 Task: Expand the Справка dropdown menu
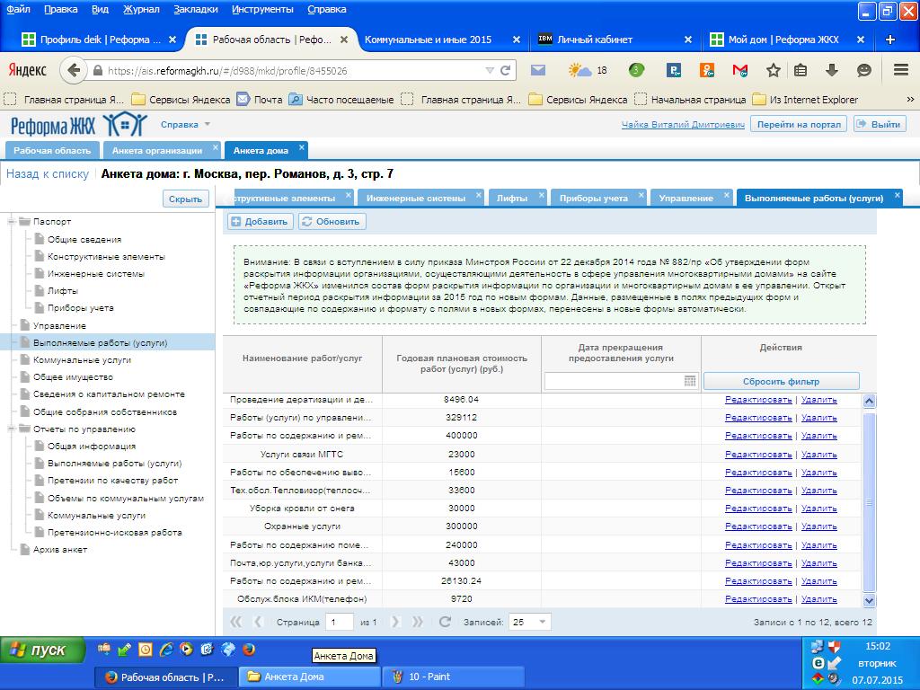pos(185,124)
